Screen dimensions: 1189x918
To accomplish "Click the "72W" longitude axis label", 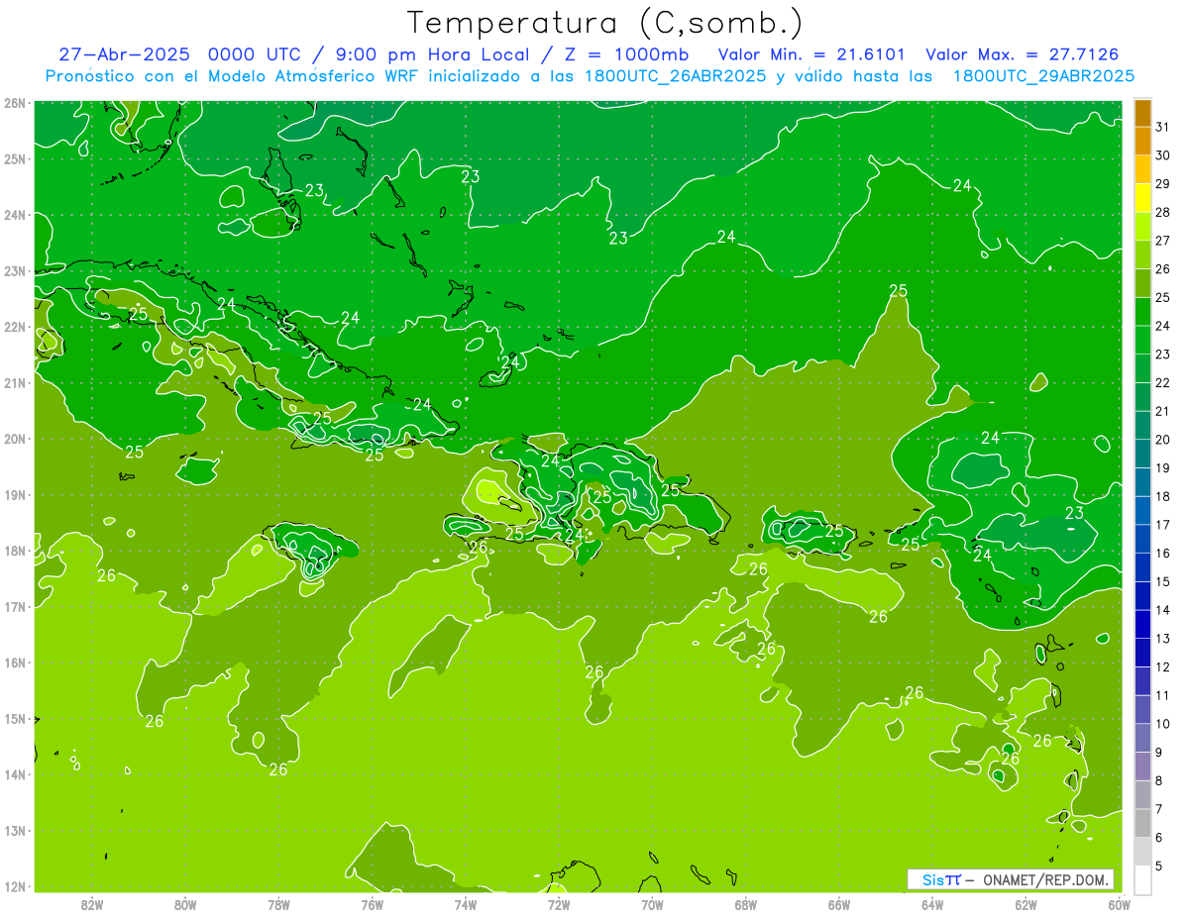I will [559, 903].
